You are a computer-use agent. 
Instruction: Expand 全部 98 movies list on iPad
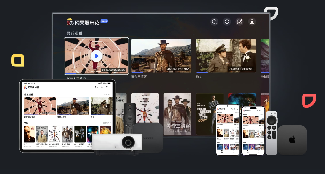click(107, 123)
